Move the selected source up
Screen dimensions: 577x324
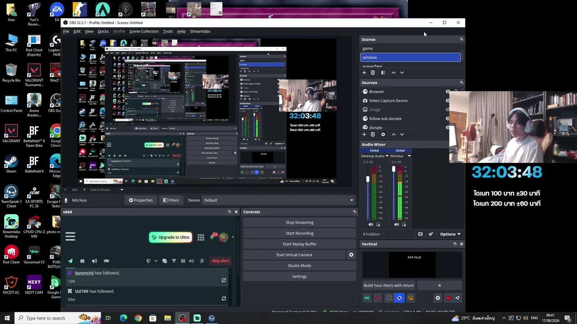394,135
